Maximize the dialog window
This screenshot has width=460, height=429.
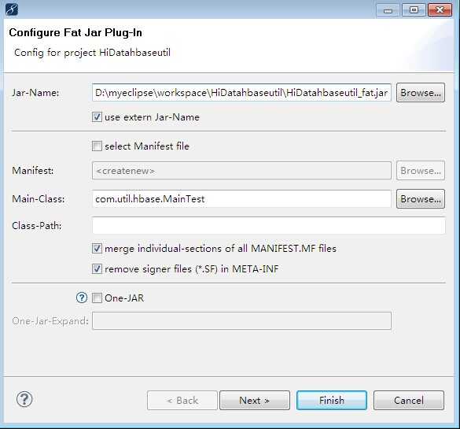[414, 10]
